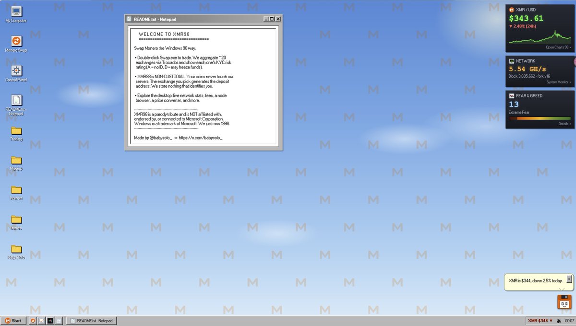The height and width of the screenshot is (326, 576).
Task: Open Charts 98 from price widget
Action: click(558, 47)
